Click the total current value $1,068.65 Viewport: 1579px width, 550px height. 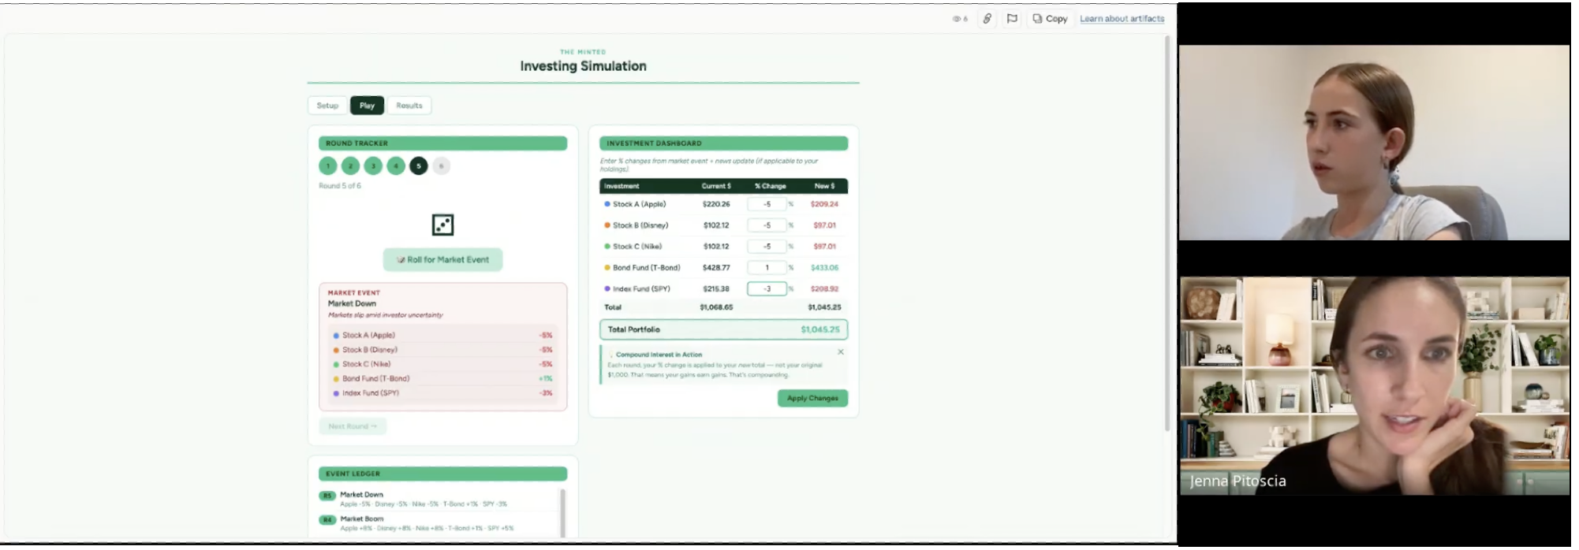click(716, 307)
